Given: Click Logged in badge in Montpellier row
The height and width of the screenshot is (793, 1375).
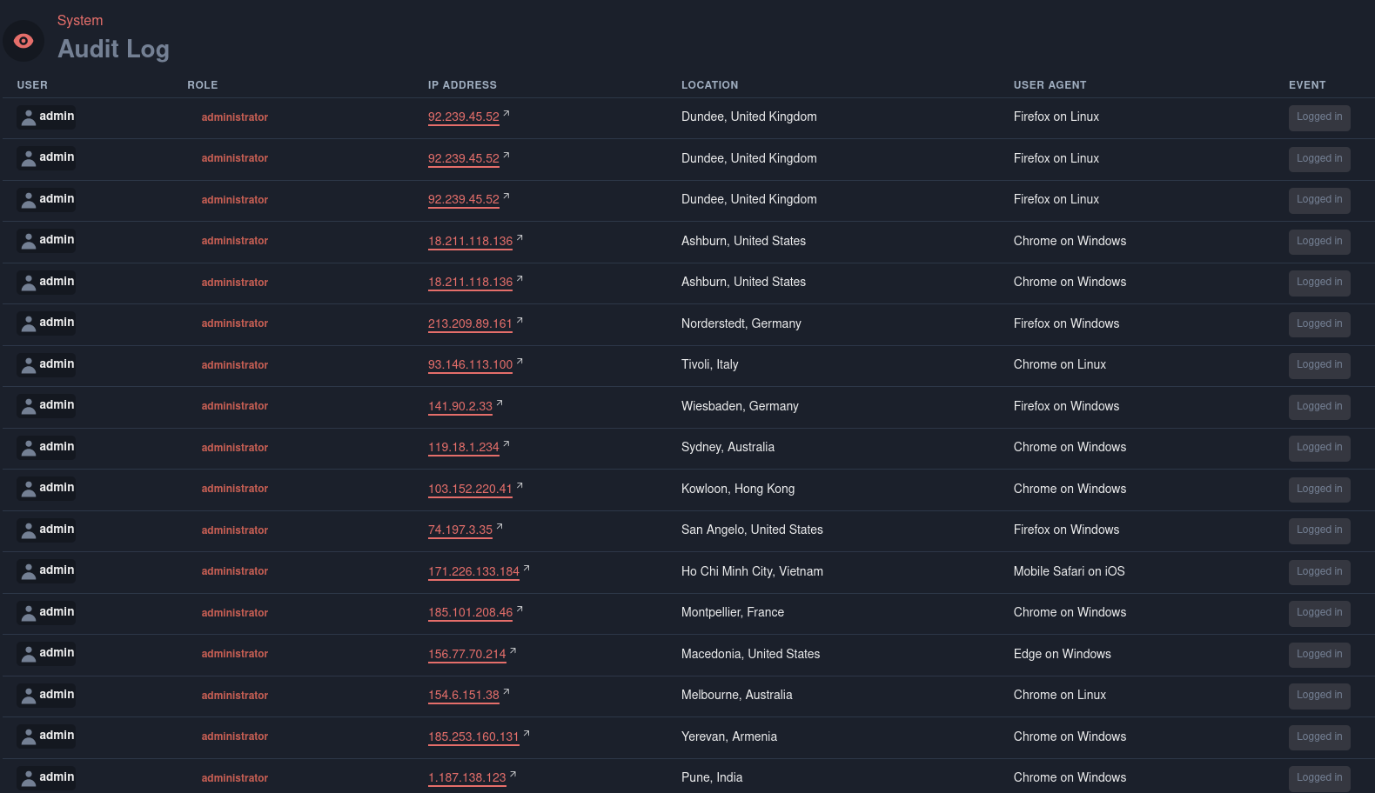Looking at the screenshot, I should pos(1319,613).
